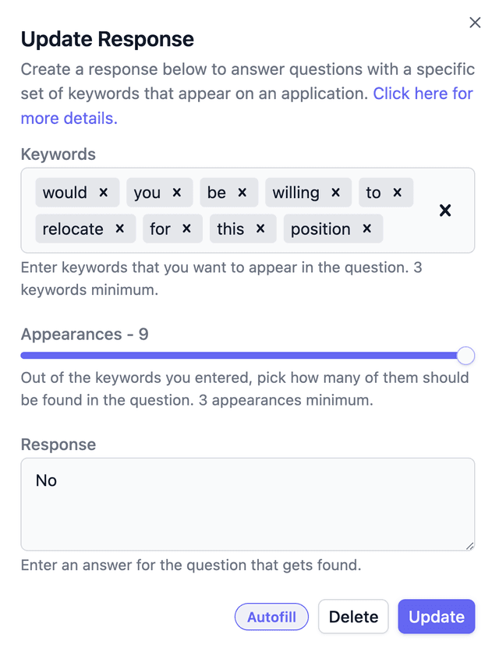Open the "Click here for more details" link
This screenshot has width=499, height=645.
[423, 93]
